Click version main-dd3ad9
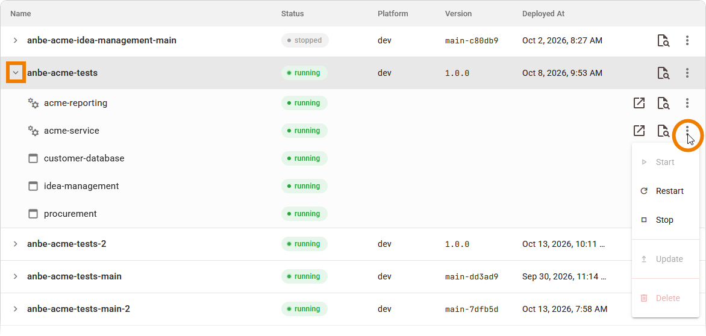 pos(472,276)
